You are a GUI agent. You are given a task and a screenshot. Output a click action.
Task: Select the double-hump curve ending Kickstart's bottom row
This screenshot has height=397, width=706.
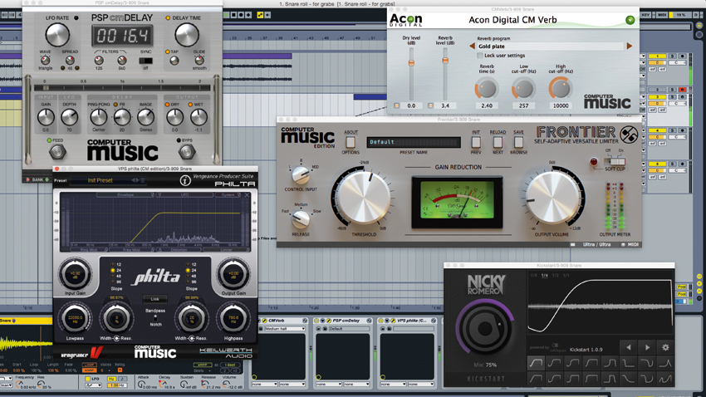tap(665, 379)
